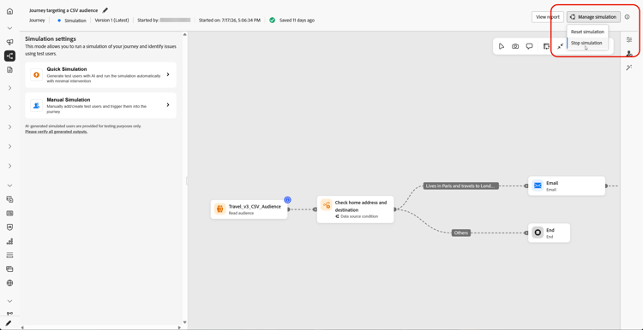Image resolution: width=643 pixels, height=330 pixels.
Task: Click the blue Manual Simulation user icon
Action: click(37, 105)
